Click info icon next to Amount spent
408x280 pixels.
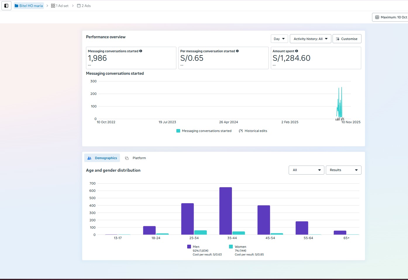click(x=297, y=51)
